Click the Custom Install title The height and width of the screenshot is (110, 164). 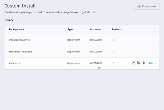[x=20, y=6]
